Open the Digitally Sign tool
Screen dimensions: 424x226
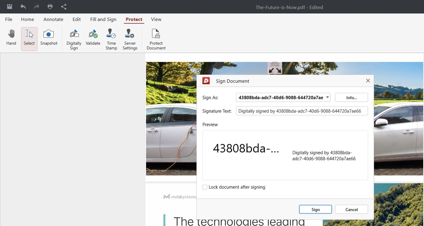74,40
